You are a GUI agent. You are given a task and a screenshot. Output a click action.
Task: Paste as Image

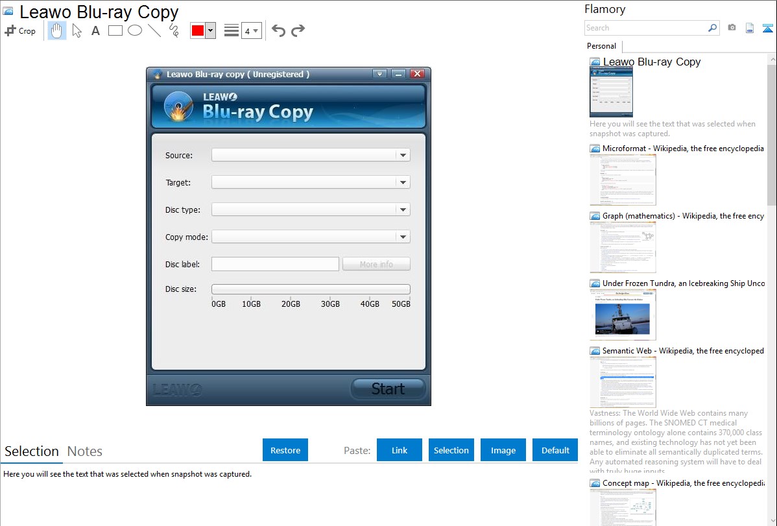[x=503, y=450]
